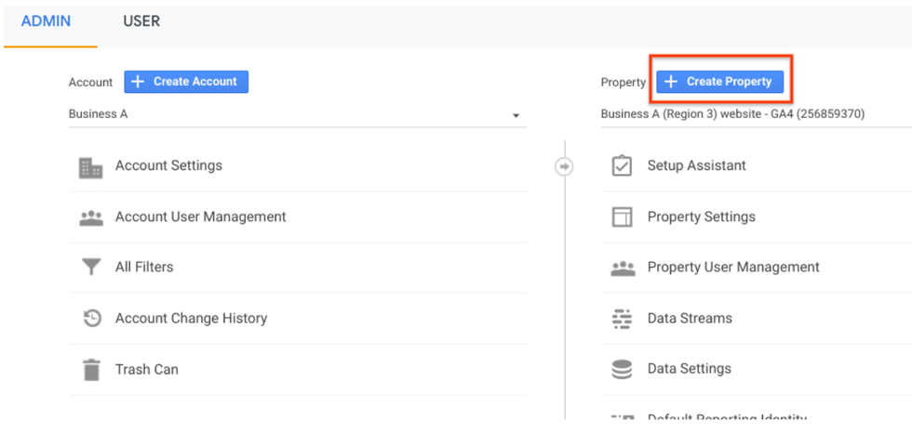Open the Account Change History link
Screen dimensions: 912x434
191,319
